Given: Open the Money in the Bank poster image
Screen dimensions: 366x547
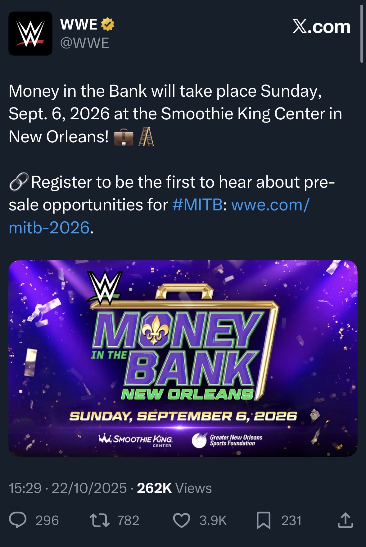Looking at the screenshot, I should point(183,358).
